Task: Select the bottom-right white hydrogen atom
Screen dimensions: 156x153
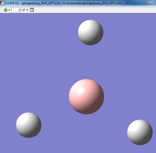Action: pyautogui.click(x=140, y=133)
